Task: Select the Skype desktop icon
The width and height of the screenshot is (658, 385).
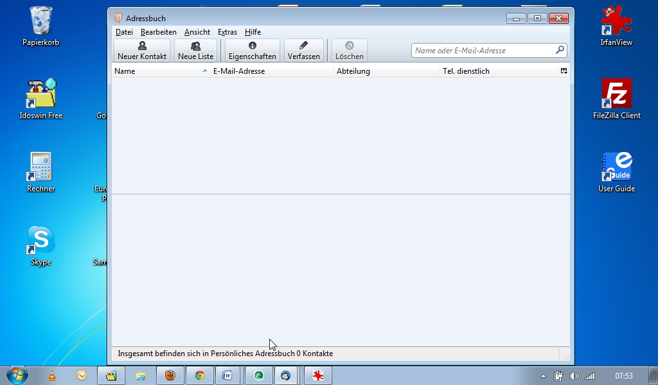Action: (40, 246)
